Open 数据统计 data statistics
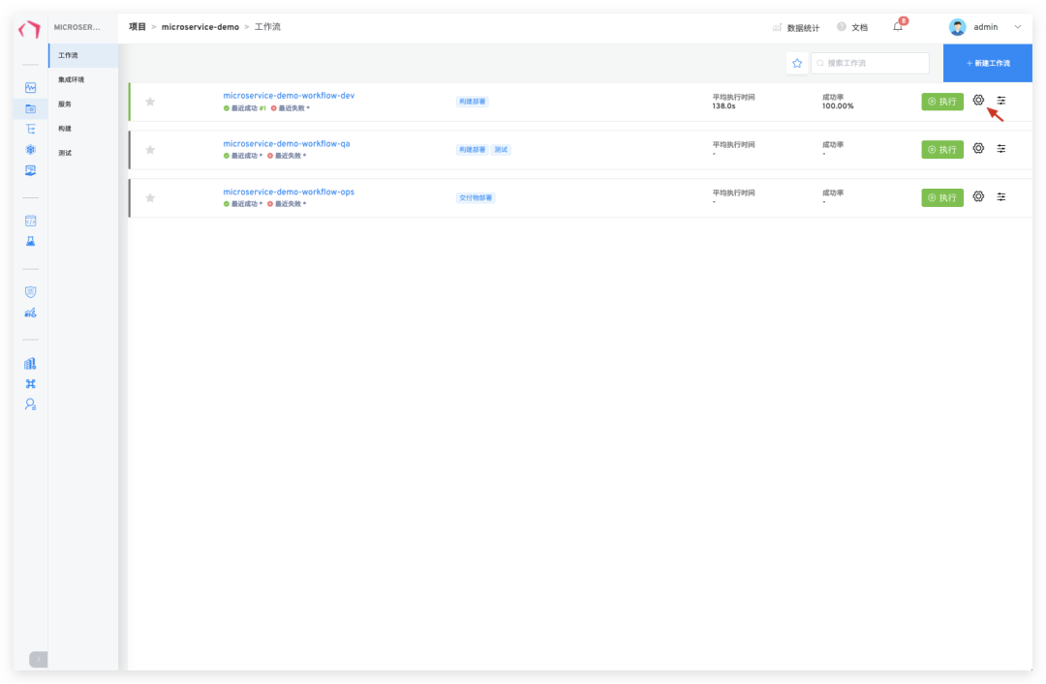Viewport: 1046px width, 684px height. point(796,27)
